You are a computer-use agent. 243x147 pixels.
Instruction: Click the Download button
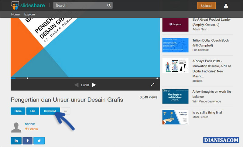click(x=50, y=111)
